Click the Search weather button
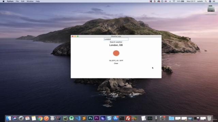 click(116, 42)
